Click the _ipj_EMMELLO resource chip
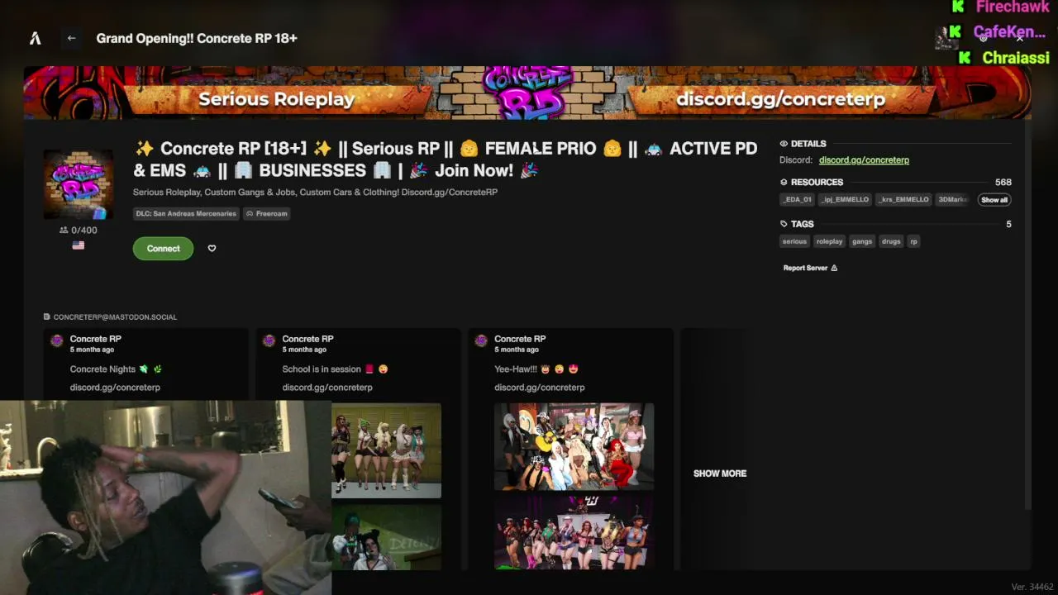Viewport: 1058px width, 595px height. (x=844, y=200)
